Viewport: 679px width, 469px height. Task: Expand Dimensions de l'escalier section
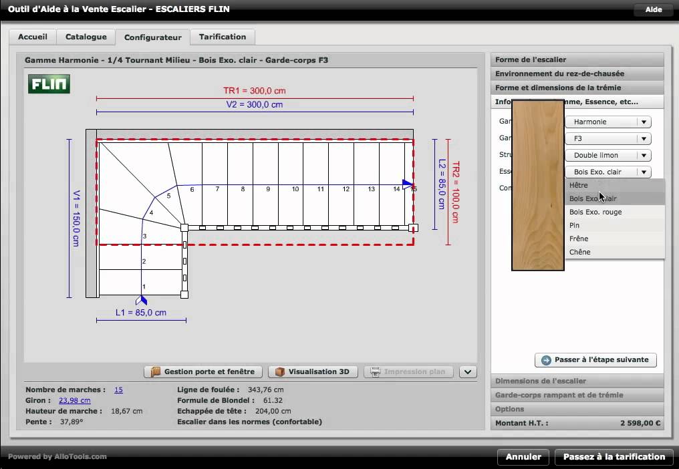pyautogui.click(x=577, y=381)
